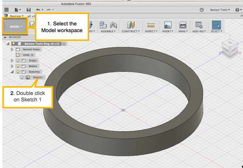This screenshot has width=243, height=168.
Task: Click the origin point at ring center
Action: point(123,110)
